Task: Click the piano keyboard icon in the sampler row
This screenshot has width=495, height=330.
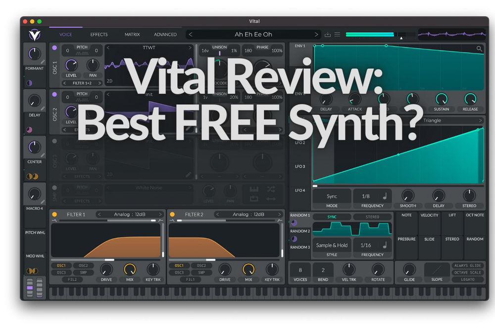Action: [254, 190]
